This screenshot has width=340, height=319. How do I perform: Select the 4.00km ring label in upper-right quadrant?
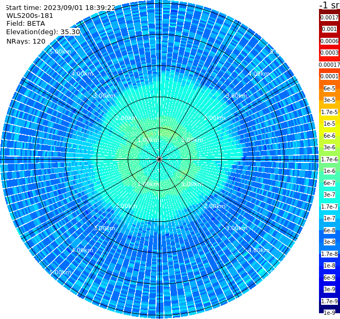click(259, 74)
